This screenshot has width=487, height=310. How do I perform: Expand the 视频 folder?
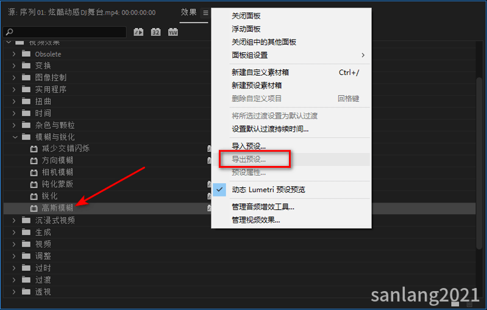tap(14, 244)
